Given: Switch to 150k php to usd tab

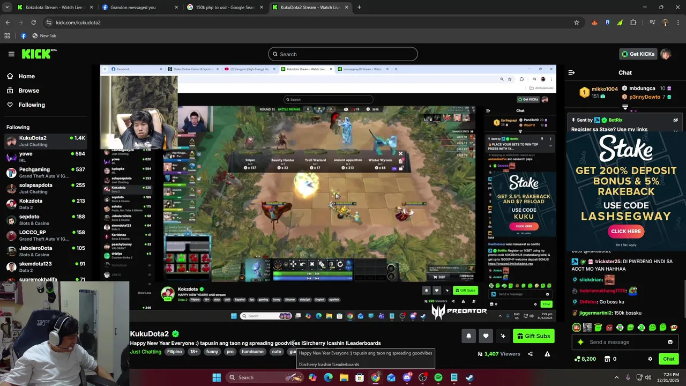Looking at the screenshot, I should [x=225, y=8].
